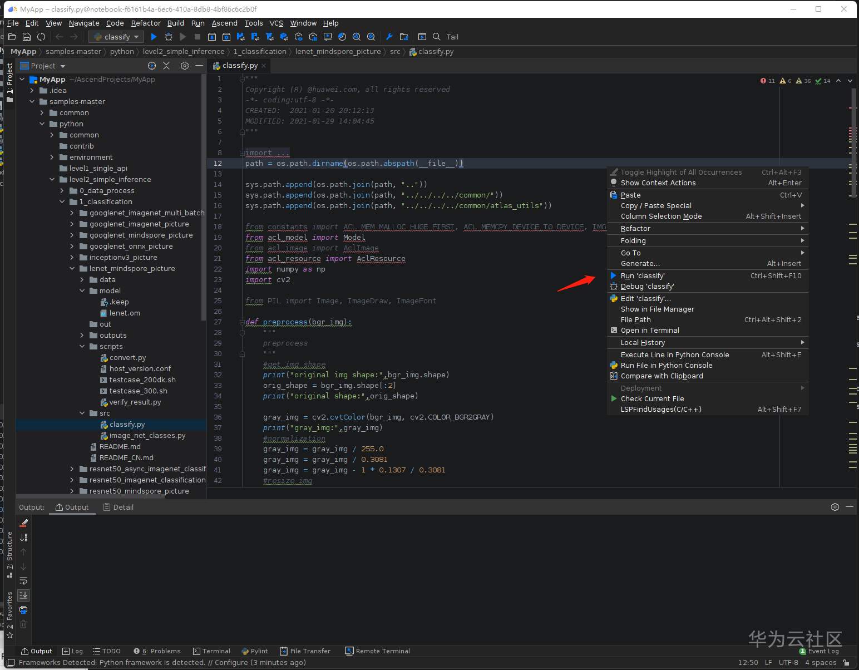Viewport: 859px width, 670px height.
Task: Toggle soft-wrap in the Output panel
Action: pyautogui.click(x=23, y=581)
